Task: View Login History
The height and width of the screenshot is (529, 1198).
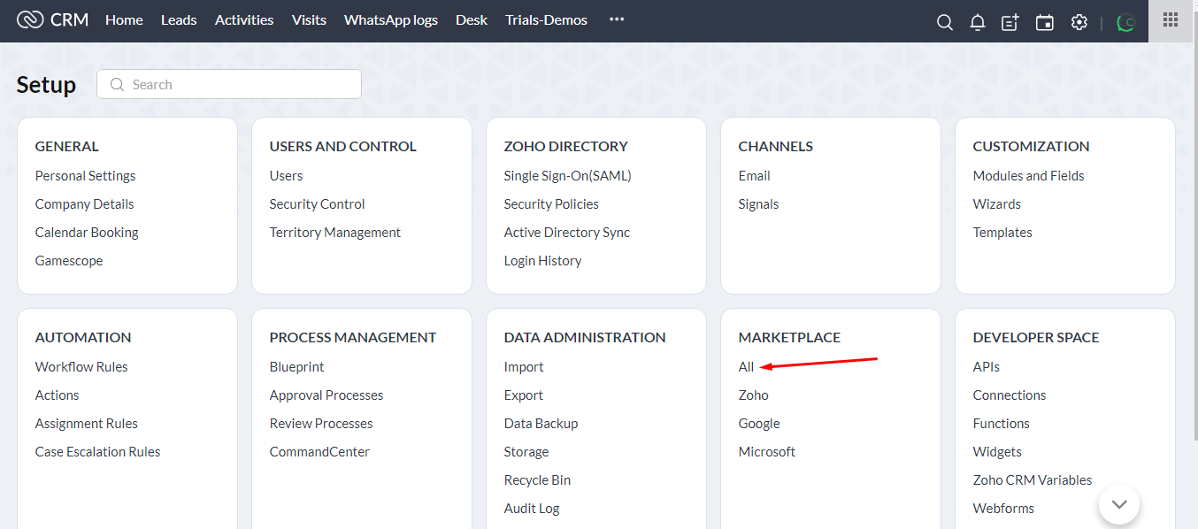Action: pos(543,261)
